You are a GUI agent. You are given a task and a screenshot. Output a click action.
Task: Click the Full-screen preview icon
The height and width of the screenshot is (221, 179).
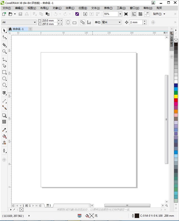(126, 14)
